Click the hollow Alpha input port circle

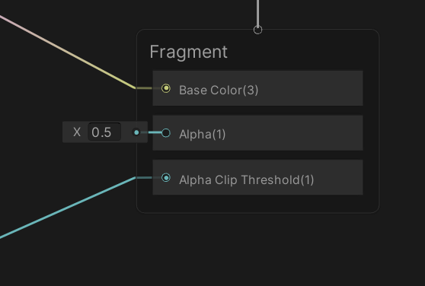(166, 133)
